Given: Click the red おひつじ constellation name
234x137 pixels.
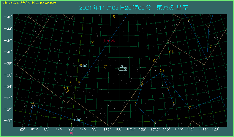Looking at the screenshot, I should (x=109, y=41).
